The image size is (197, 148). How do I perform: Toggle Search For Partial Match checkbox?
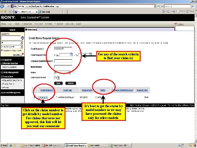click(2, 50)
